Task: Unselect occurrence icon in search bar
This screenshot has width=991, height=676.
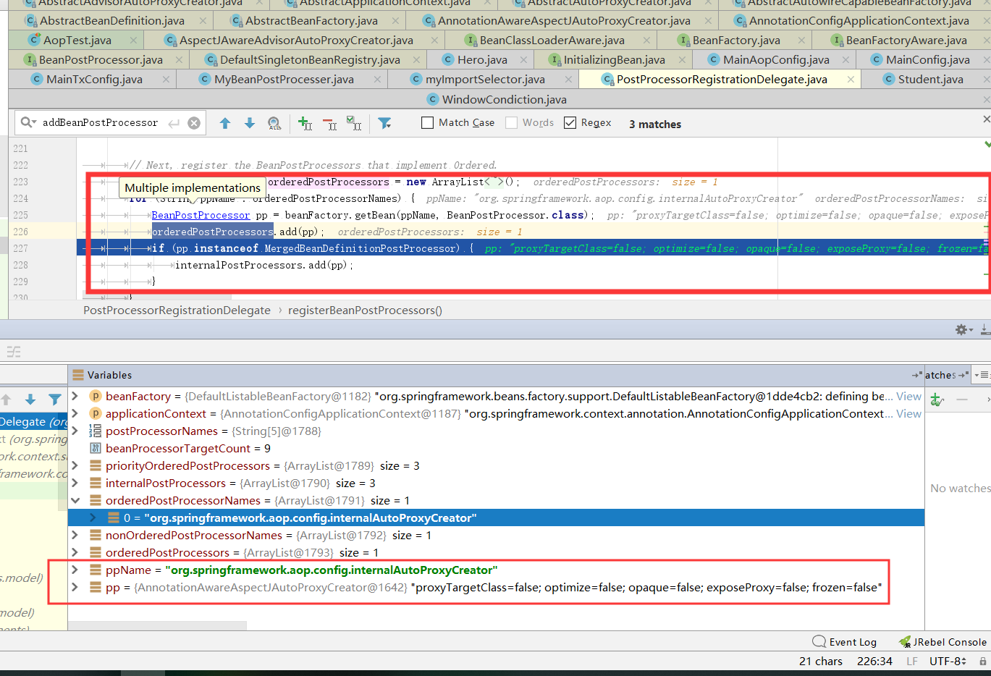Action: [329, 124]
